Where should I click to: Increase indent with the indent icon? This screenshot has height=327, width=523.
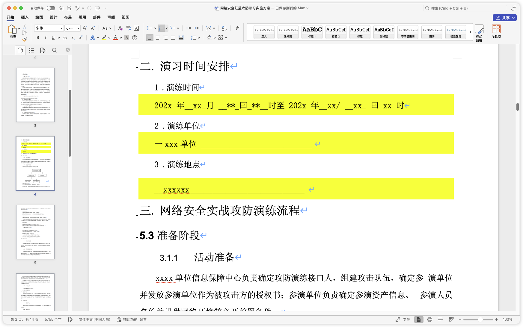196,28
